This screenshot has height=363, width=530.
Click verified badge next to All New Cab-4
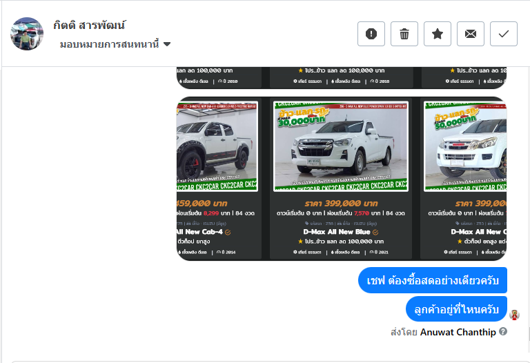tap(228, 232)
